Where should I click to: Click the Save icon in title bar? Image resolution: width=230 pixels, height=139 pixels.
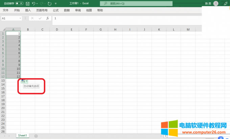(x=27, y=3)
